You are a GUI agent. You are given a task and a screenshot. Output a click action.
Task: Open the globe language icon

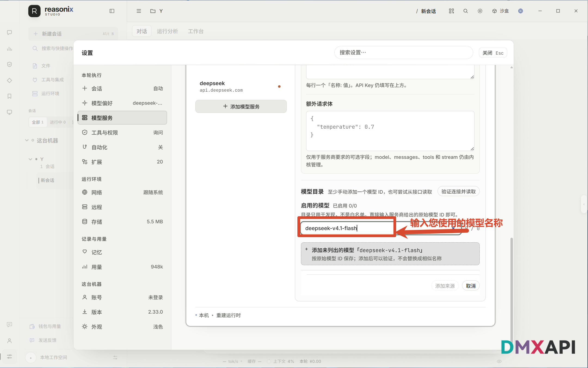pos(521,11)
